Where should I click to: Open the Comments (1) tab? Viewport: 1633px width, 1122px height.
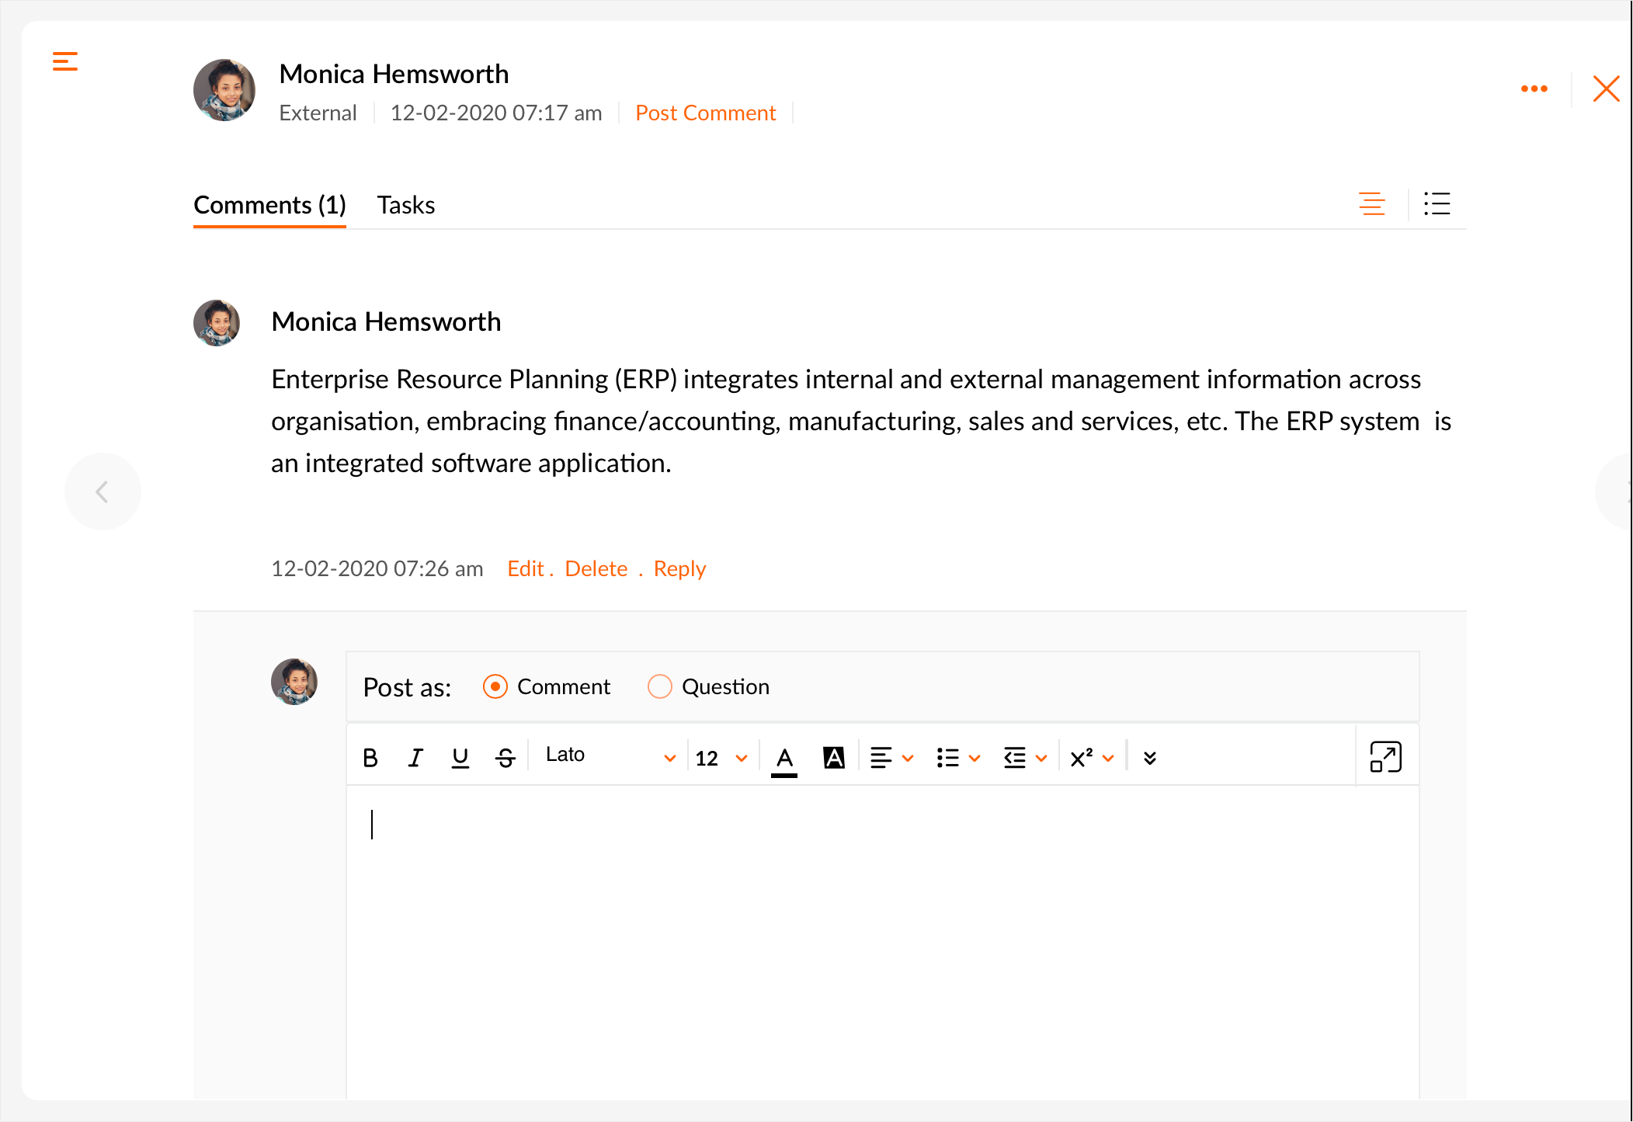(x=269, y=205)
